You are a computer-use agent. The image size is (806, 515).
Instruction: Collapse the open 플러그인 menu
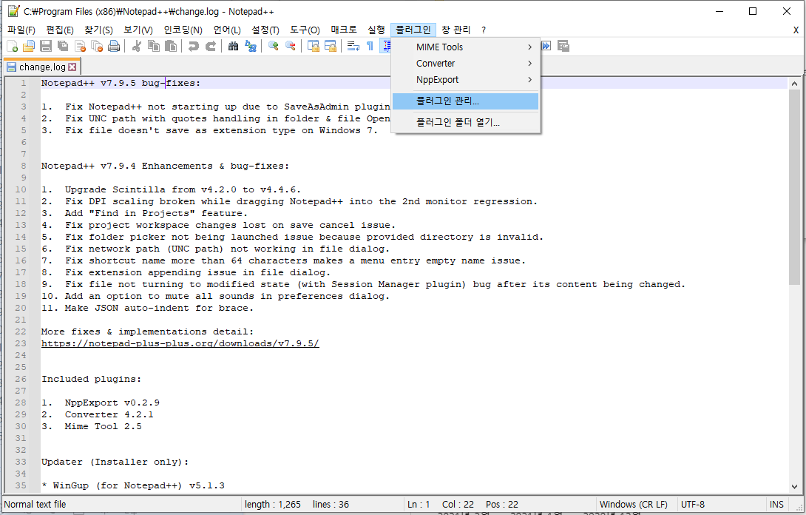(413, 30)
